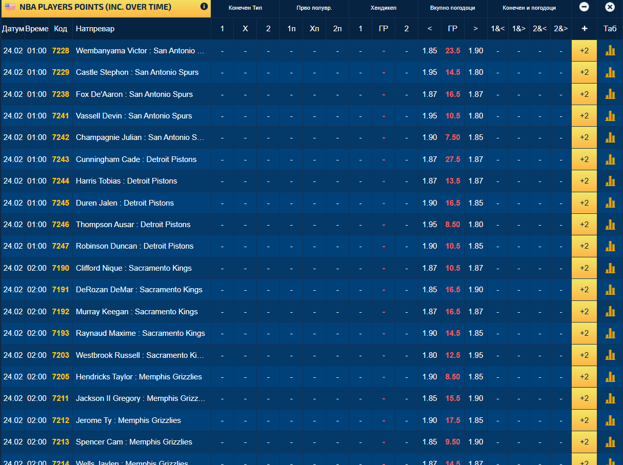Click the Duren Jalen : Detroit Pistons row
This screenshot has height=465, width=623.
[125, 203]
